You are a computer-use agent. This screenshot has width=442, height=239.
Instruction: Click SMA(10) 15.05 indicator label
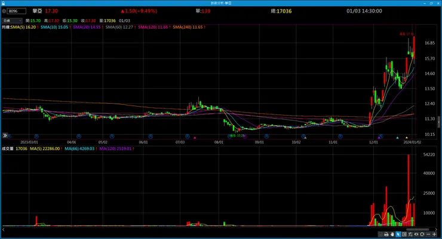click(x=54, y=27)
